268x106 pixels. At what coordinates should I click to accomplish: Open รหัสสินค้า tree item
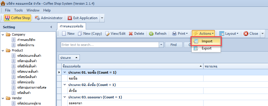(24, 93)
